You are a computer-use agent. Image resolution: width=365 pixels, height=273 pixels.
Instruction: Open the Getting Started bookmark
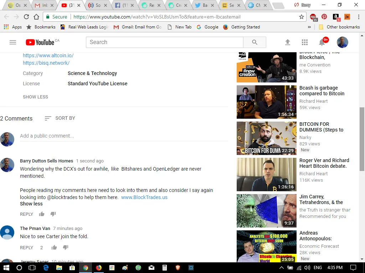pos(242,27)
